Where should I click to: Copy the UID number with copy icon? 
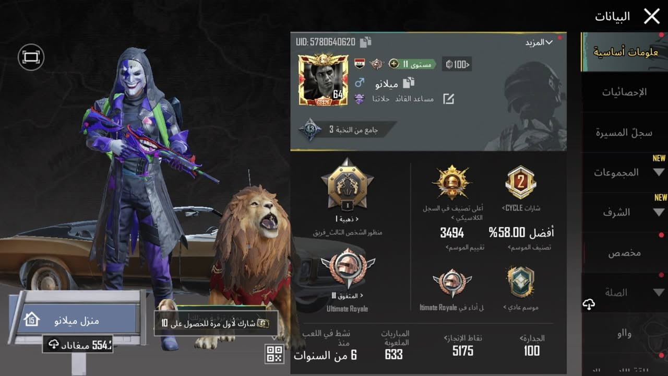coord(366,42)
